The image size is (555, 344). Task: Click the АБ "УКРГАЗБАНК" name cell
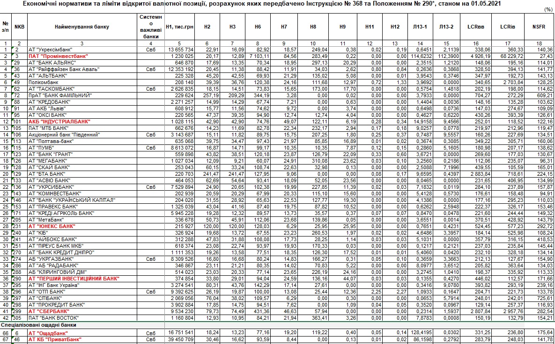coord(82,259)
